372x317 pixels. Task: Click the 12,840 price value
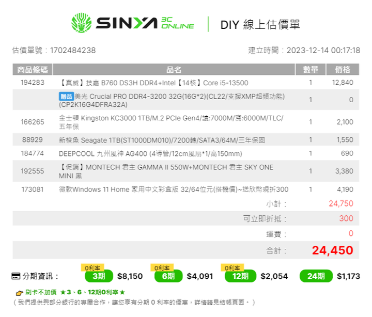[343, 83]
